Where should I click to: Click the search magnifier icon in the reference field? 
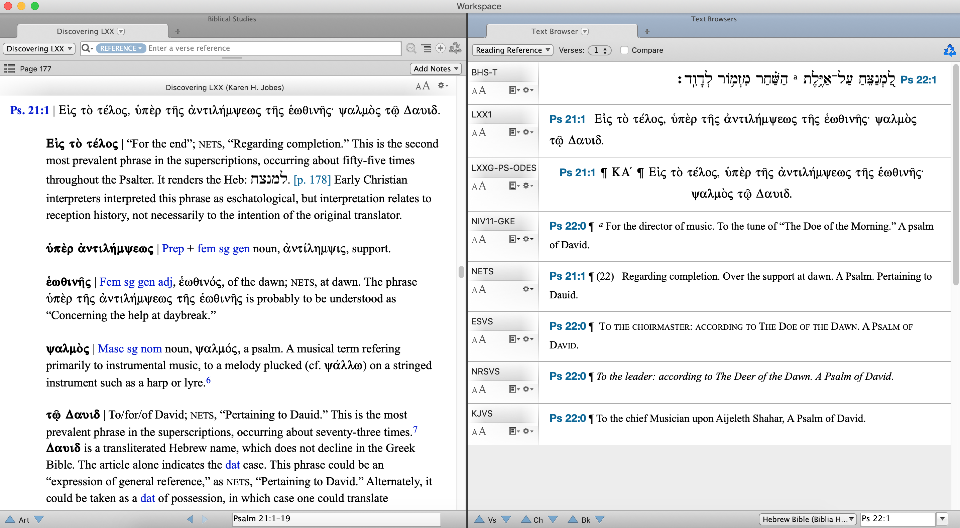tap(86, 48)
